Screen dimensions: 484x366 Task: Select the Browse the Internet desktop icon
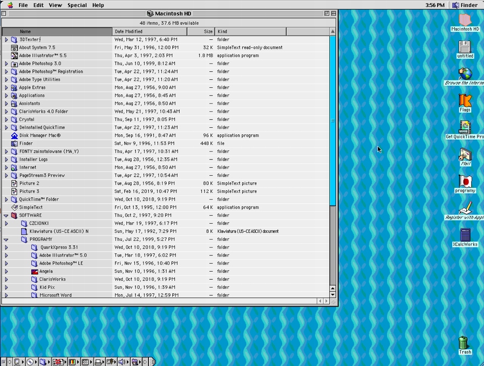[x=465, y=73]
